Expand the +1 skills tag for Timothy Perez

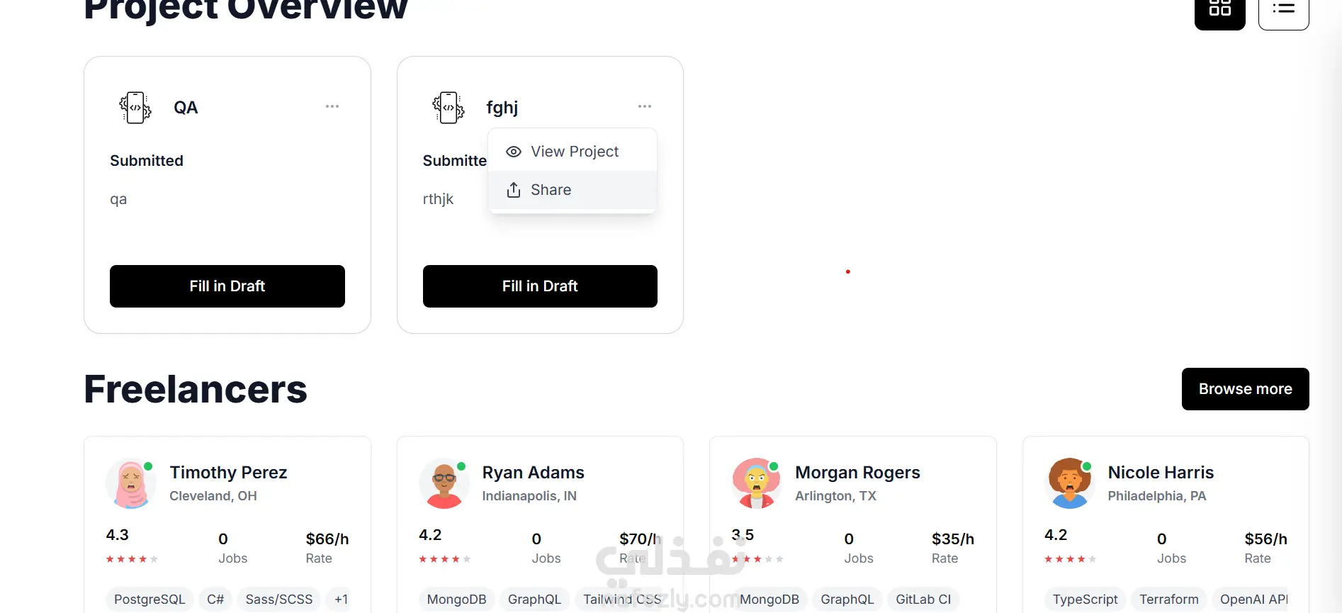(341, 600)
